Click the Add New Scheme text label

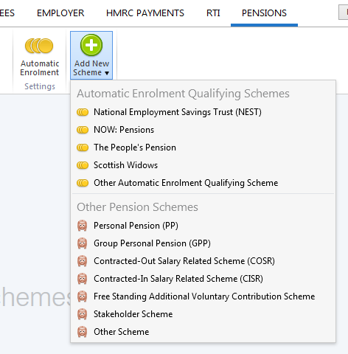91,68
